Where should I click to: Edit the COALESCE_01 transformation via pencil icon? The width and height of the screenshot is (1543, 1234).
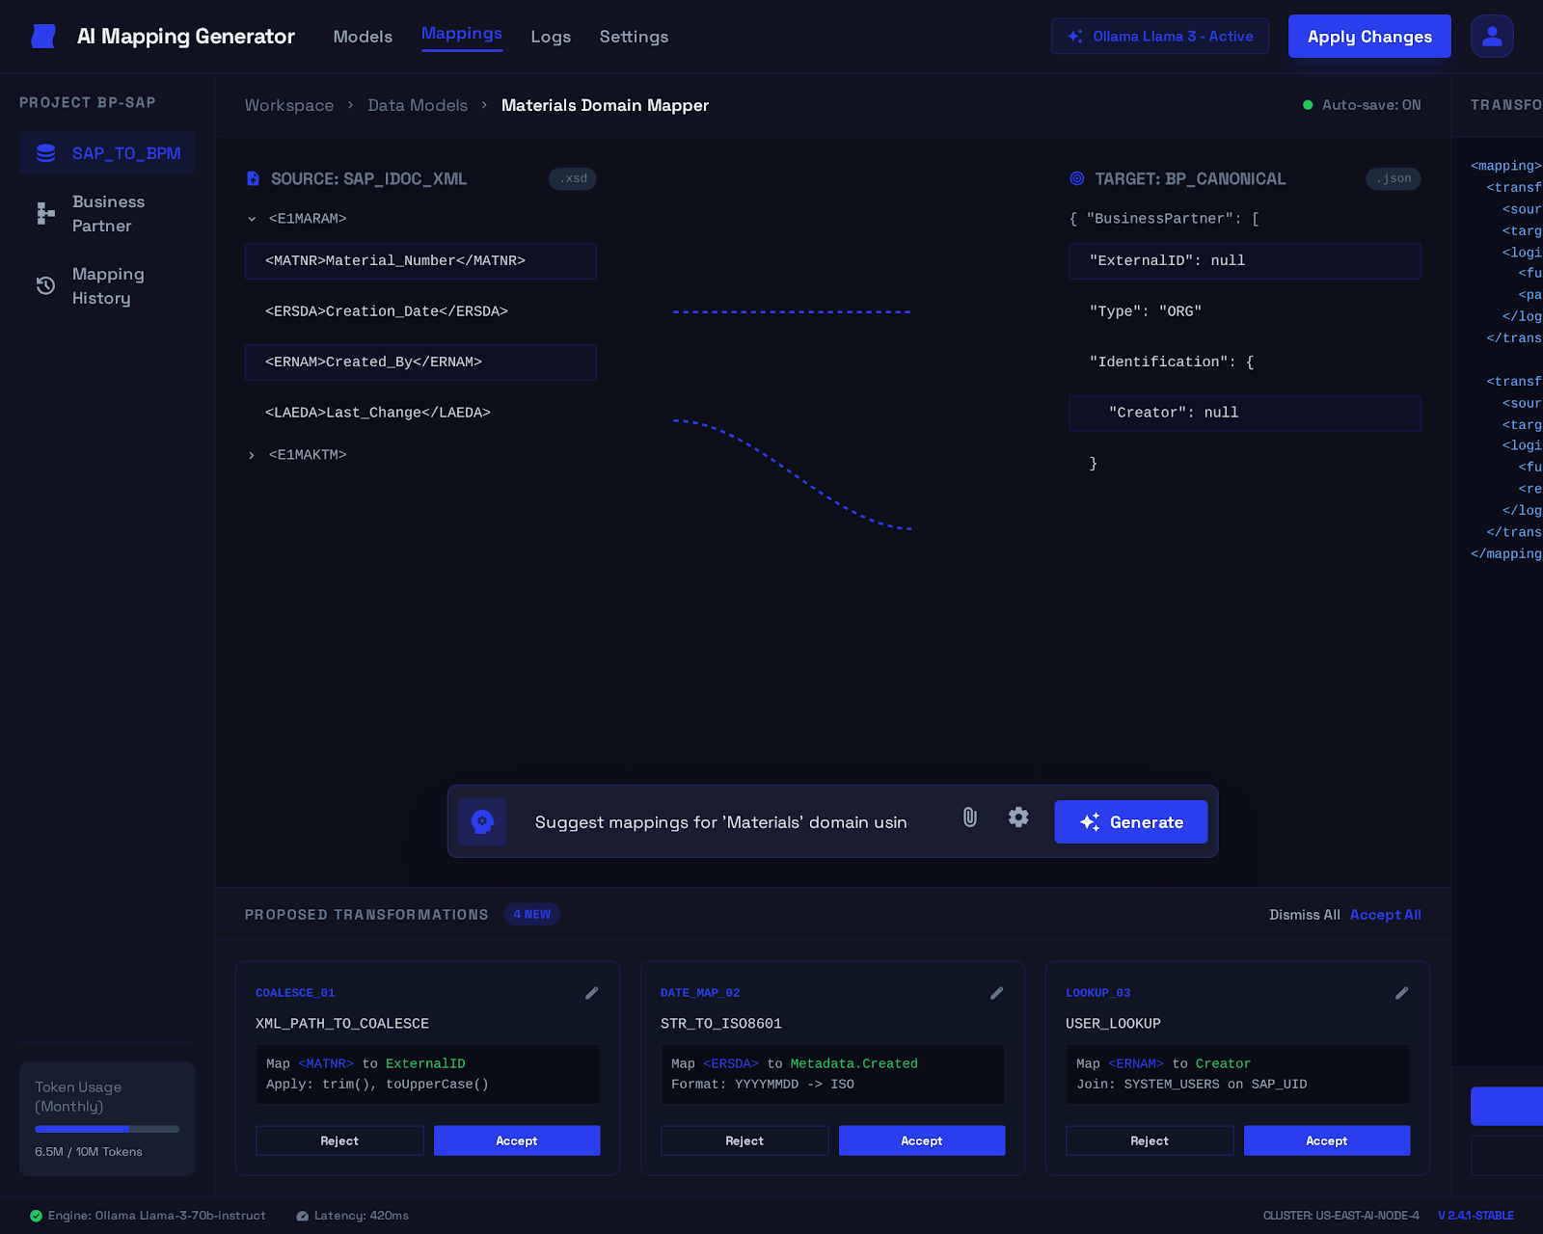pos(591,992)
